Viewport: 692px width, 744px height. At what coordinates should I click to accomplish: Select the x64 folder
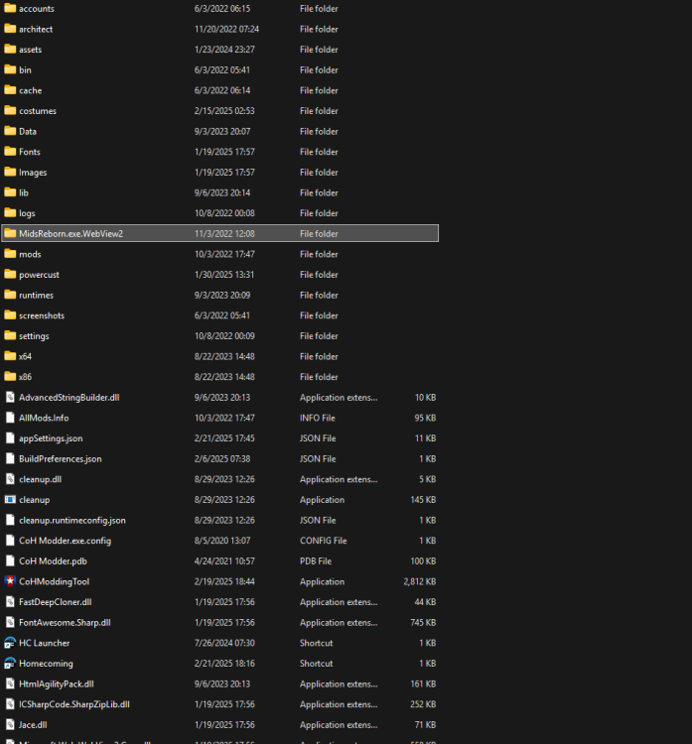click(x=25, y=356)
